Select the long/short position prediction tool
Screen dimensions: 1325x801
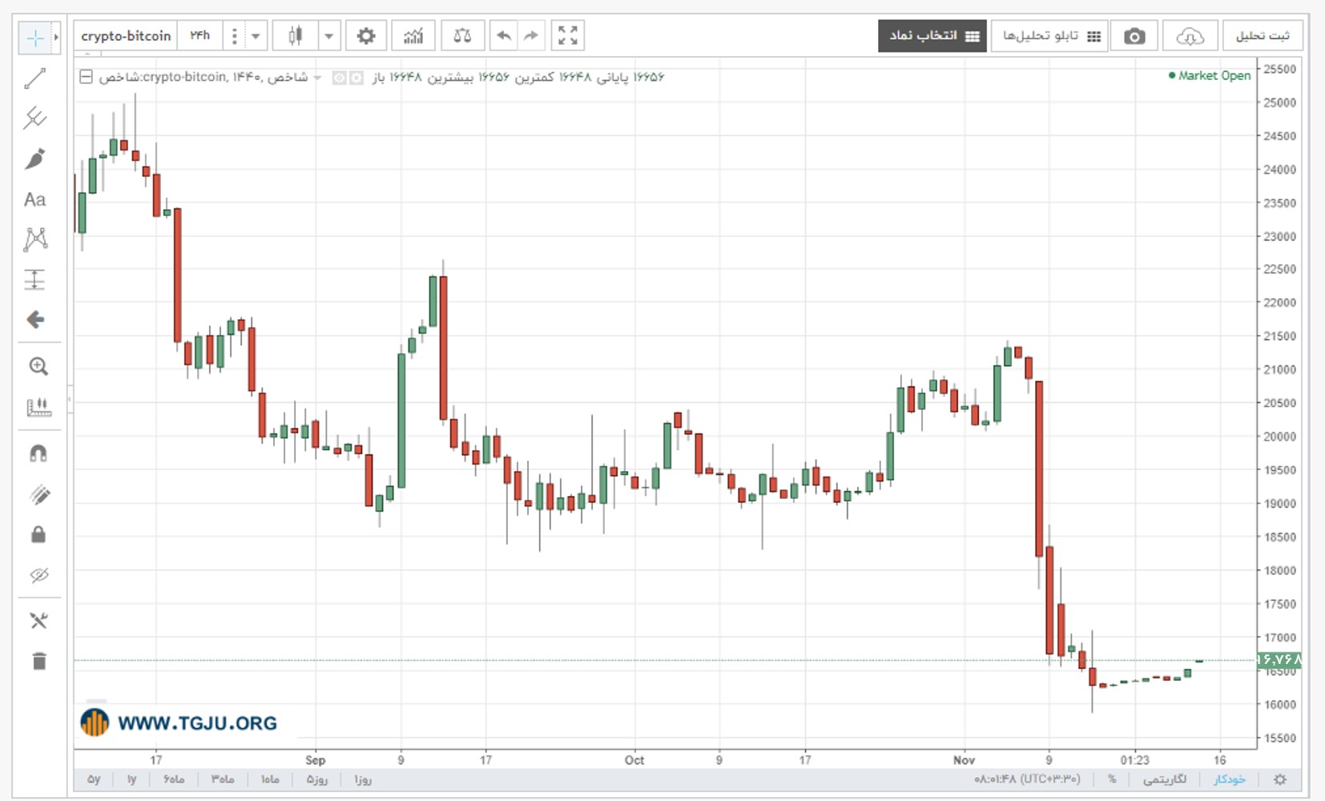35,280
